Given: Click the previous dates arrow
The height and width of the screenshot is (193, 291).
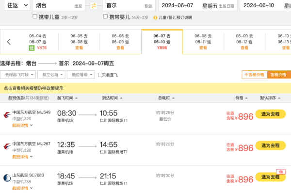Looking at the screenshot, I should [9, 42].
